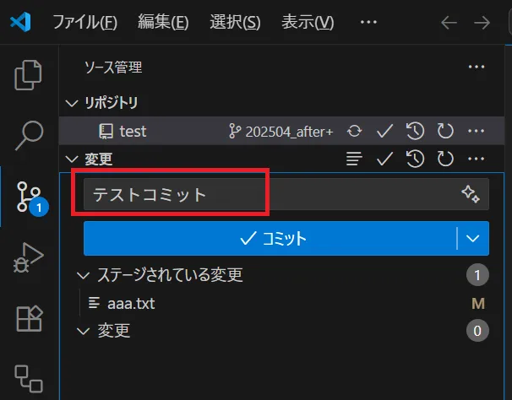The height and width of the screenshot is (400, 512).
Task: Show history icon on test repository row
Action: pos(415,131)
